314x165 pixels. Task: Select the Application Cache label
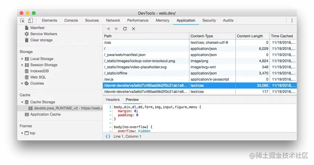(x=45, y=114)
